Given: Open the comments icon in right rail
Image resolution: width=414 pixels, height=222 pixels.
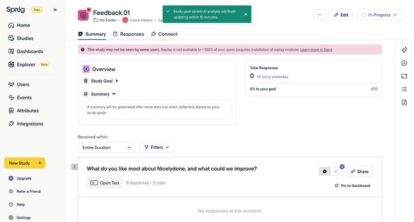Looking at the screenshot, I should coord(404,63).
